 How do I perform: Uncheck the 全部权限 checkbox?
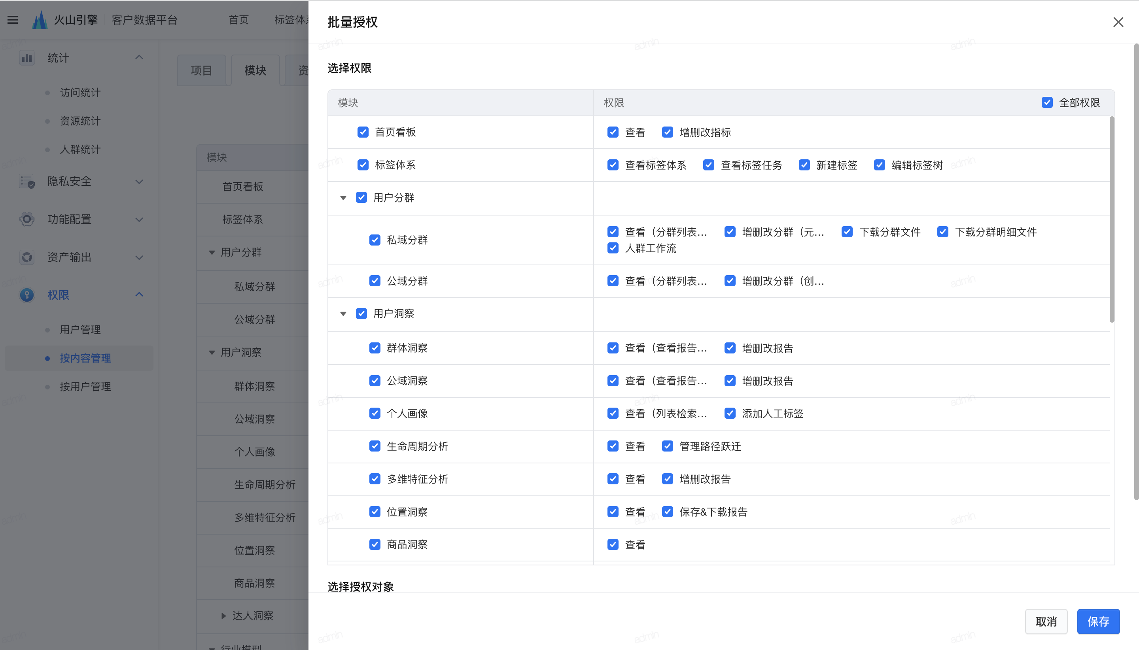coord(1046,103)
